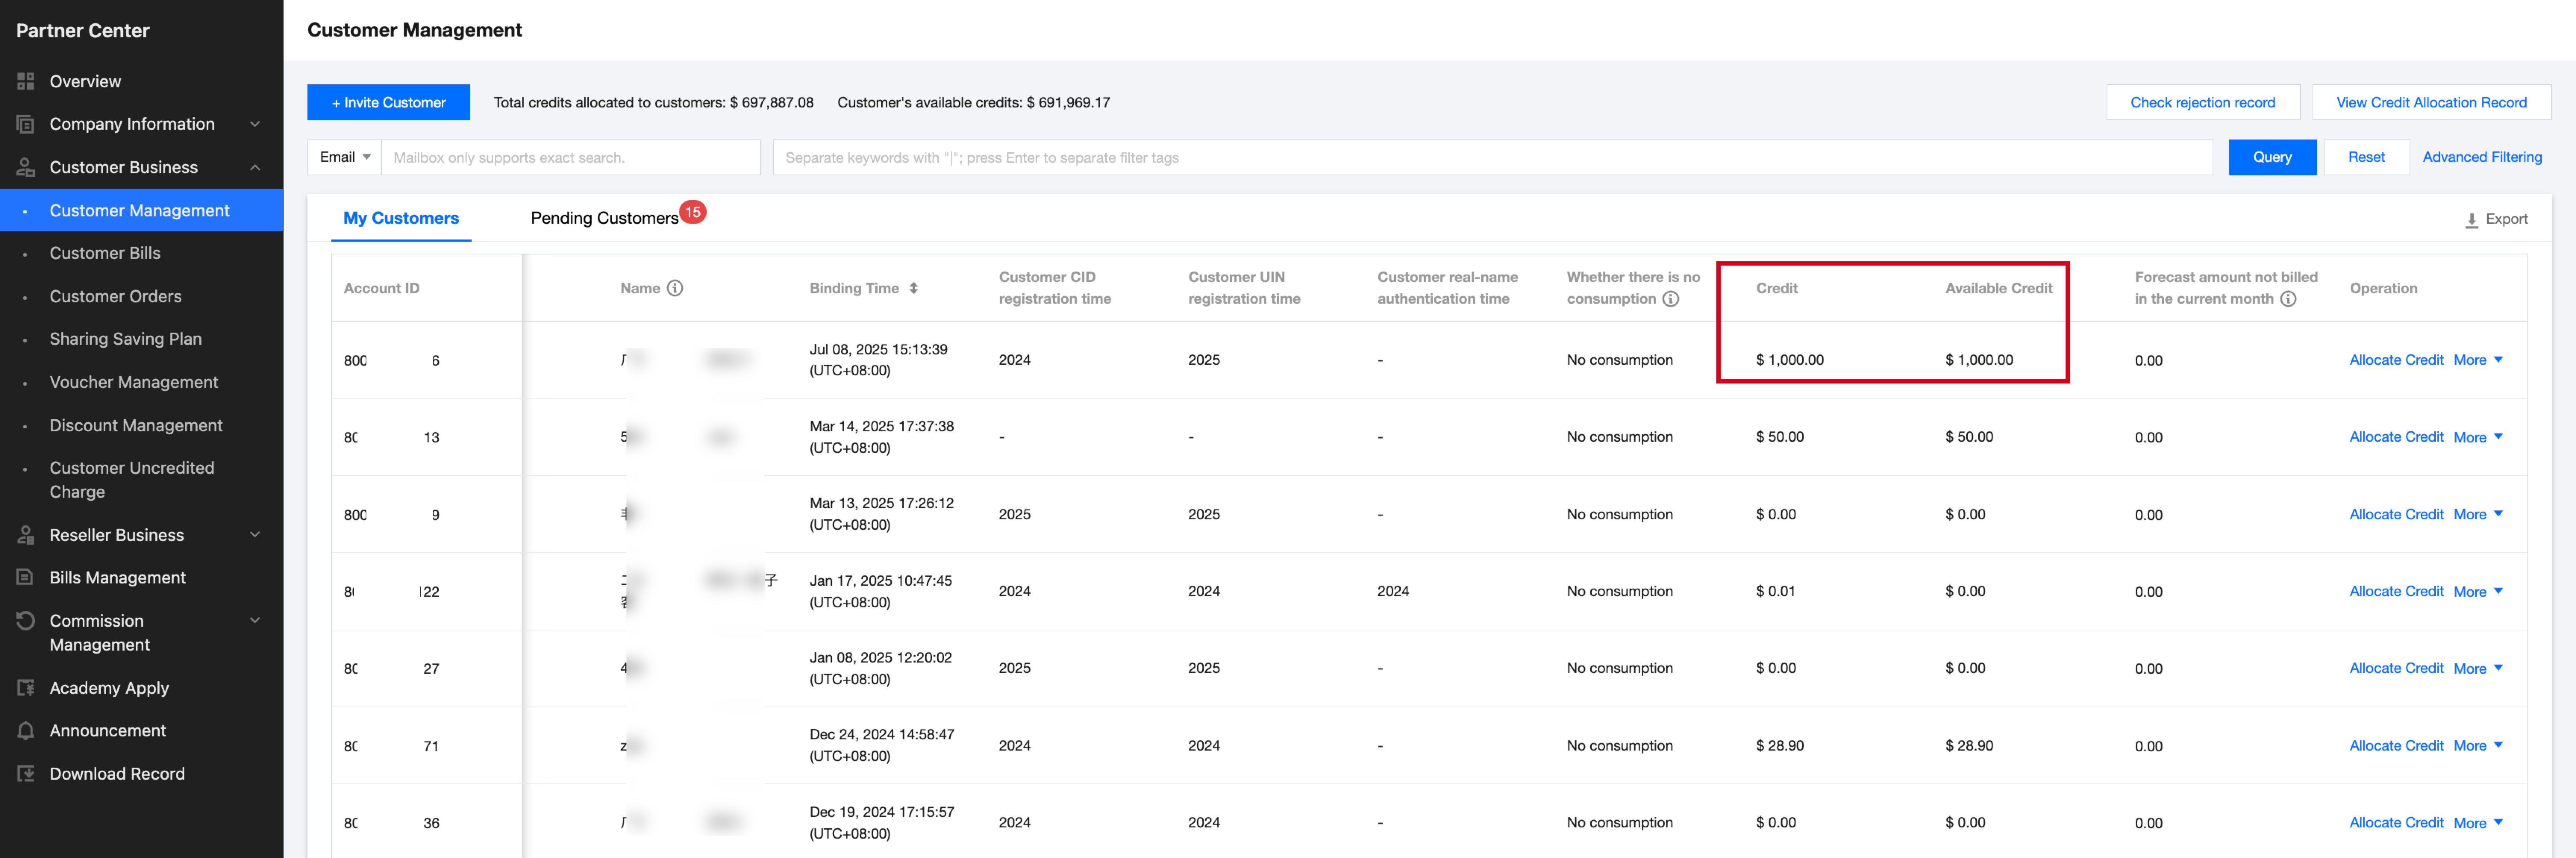Select the My Customers tab
This screenshot has width=2576, height=858.
[x=400, y=217]
